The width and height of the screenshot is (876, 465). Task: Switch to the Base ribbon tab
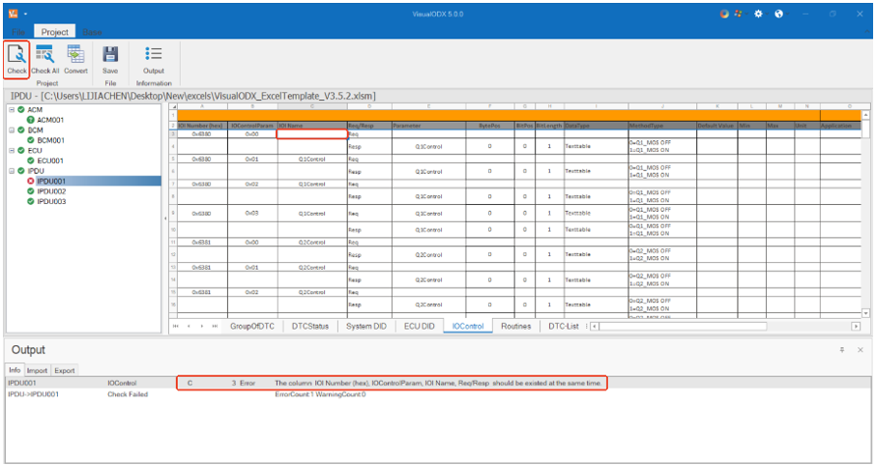pyautogui.click(x=92, y=32)
